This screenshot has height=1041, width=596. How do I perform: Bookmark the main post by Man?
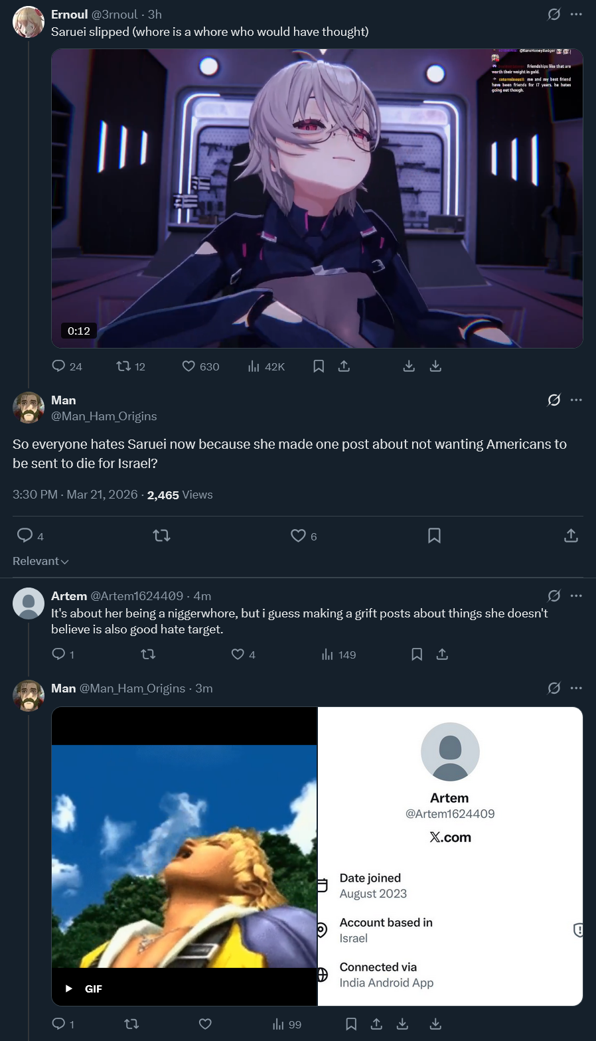tap(434, 536)
